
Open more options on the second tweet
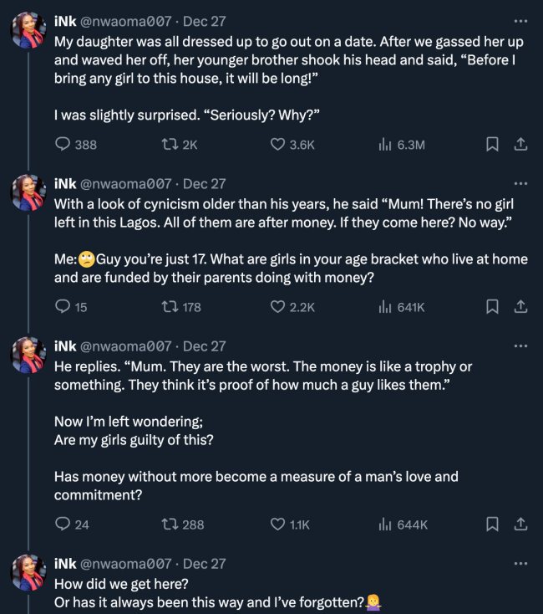tap(520, 183)
